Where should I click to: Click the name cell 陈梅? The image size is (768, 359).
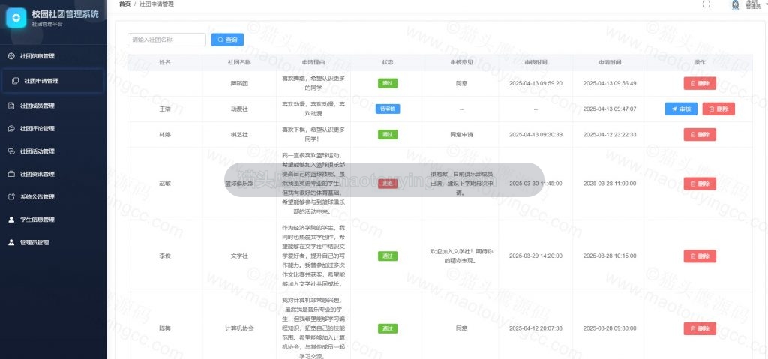[x=165, y=328]
